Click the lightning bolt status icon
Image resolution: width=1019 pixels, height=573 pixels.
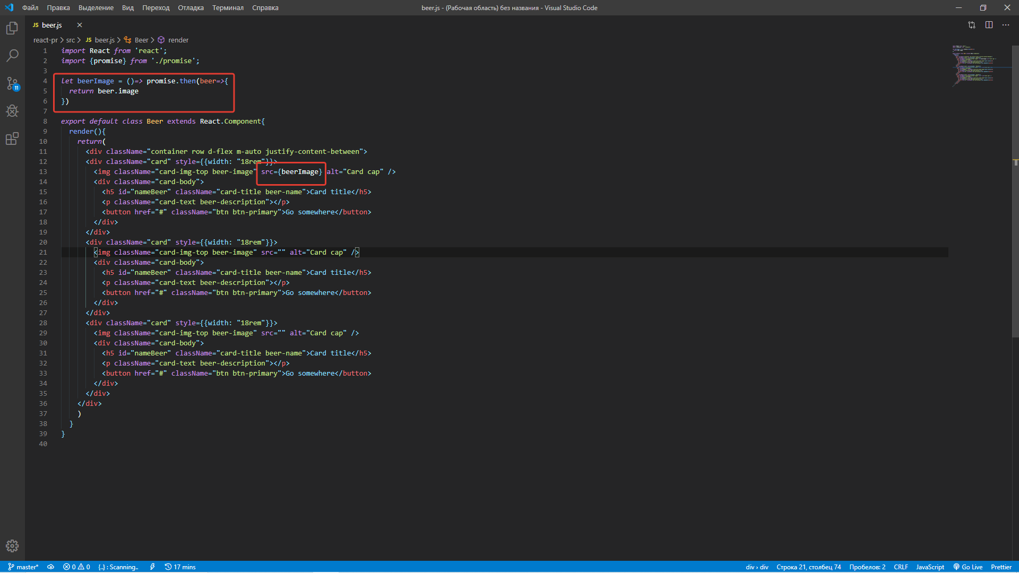152,567
